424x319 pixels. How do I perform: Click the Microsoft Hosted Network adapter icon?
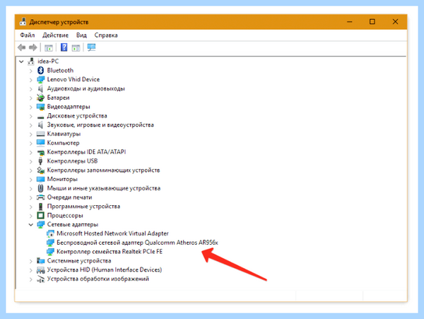click(50, 233)
